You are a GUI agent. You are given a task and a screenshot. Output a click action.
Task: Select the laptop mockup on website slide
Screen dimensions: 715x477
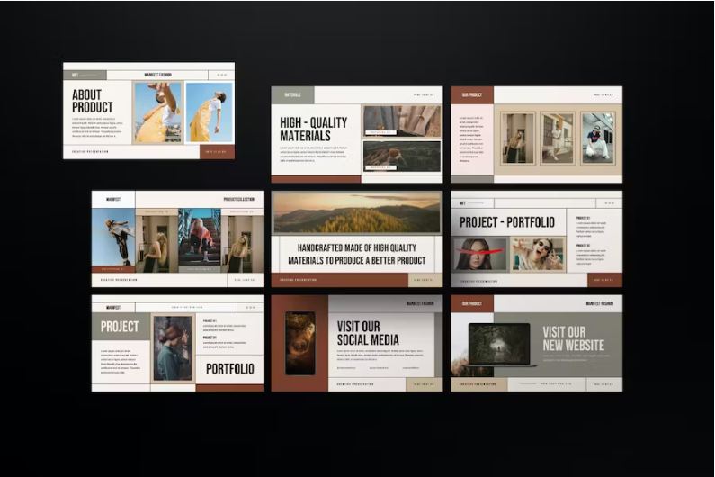(499, 345)
